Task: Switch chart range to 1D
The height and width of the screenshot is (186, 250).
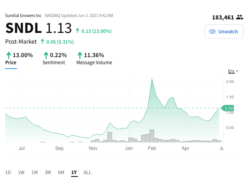Action: pyautogui.click(x=8, y=173)
